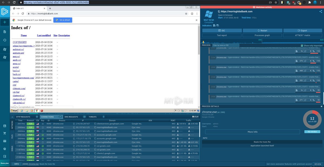Select the vertical Network tab
Image resolution: width=324 pixels, height=167 pixels.
[x=12, y=125]
